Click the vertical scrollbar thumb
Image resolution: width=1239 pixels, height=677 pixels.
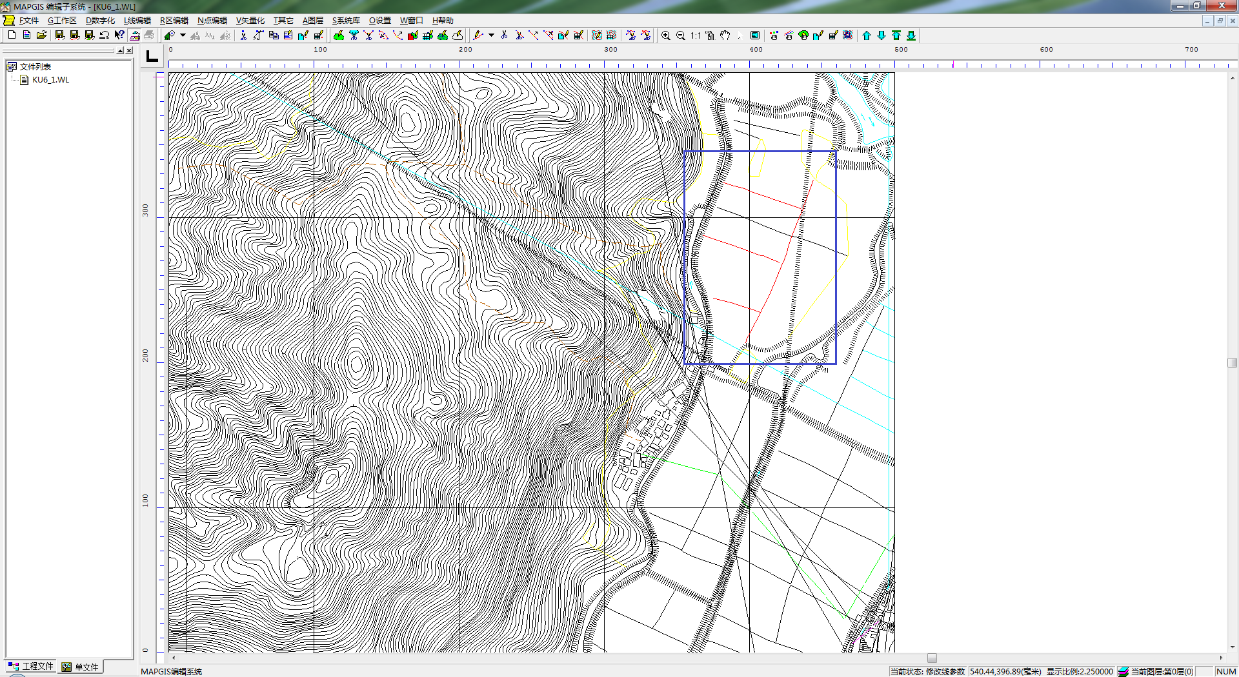click(1232, 362)
